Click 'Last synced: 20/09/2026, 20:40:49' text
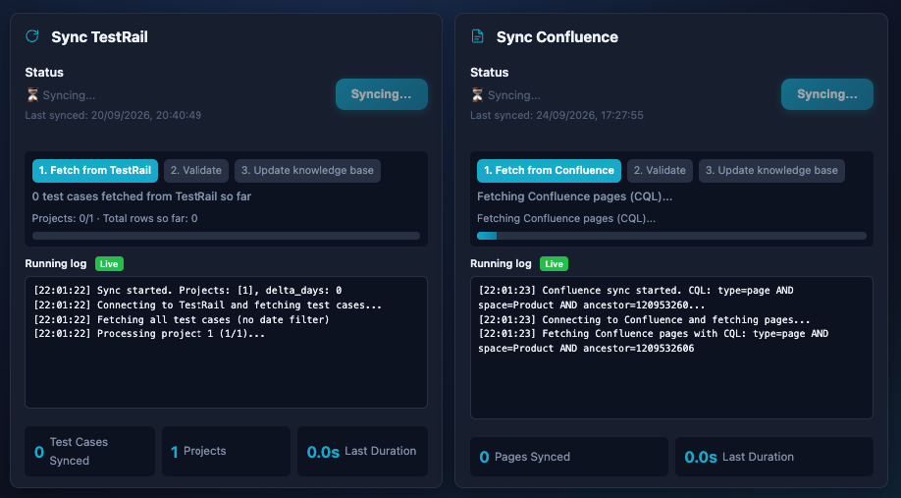The height and width of the screenshot is (498, 901). (113, 115)
